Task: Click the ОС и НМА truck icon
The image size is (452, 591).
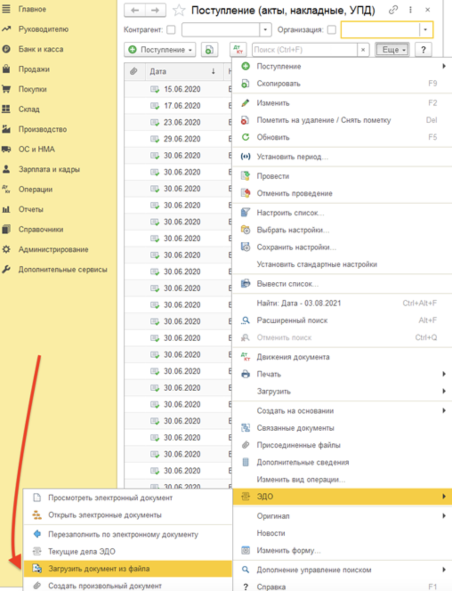Action: 6,149
